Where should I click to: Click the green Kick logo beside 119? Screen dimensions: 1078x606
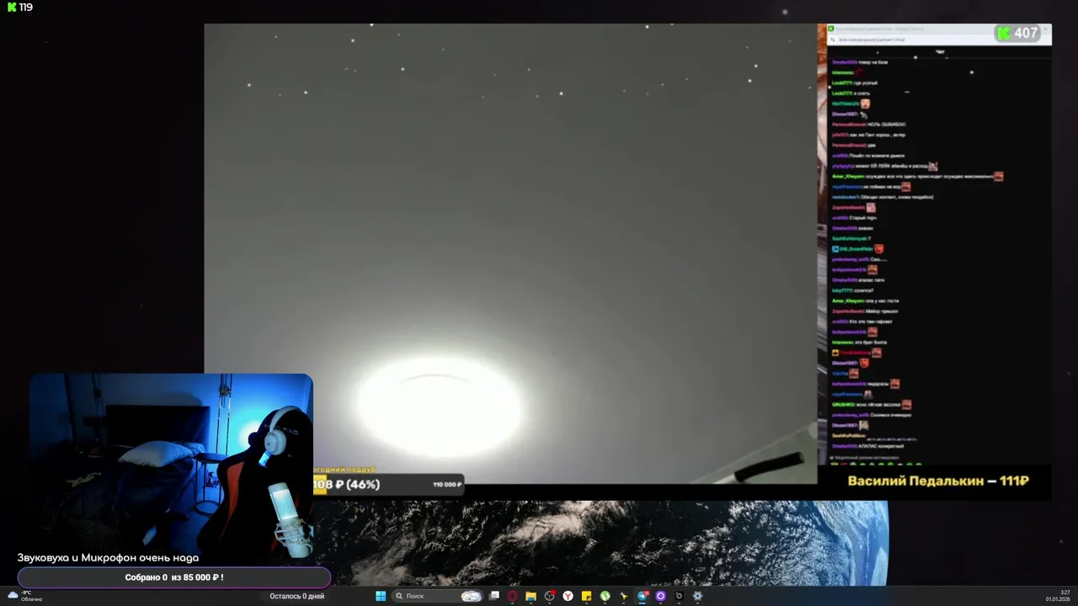tap(12, 7)
